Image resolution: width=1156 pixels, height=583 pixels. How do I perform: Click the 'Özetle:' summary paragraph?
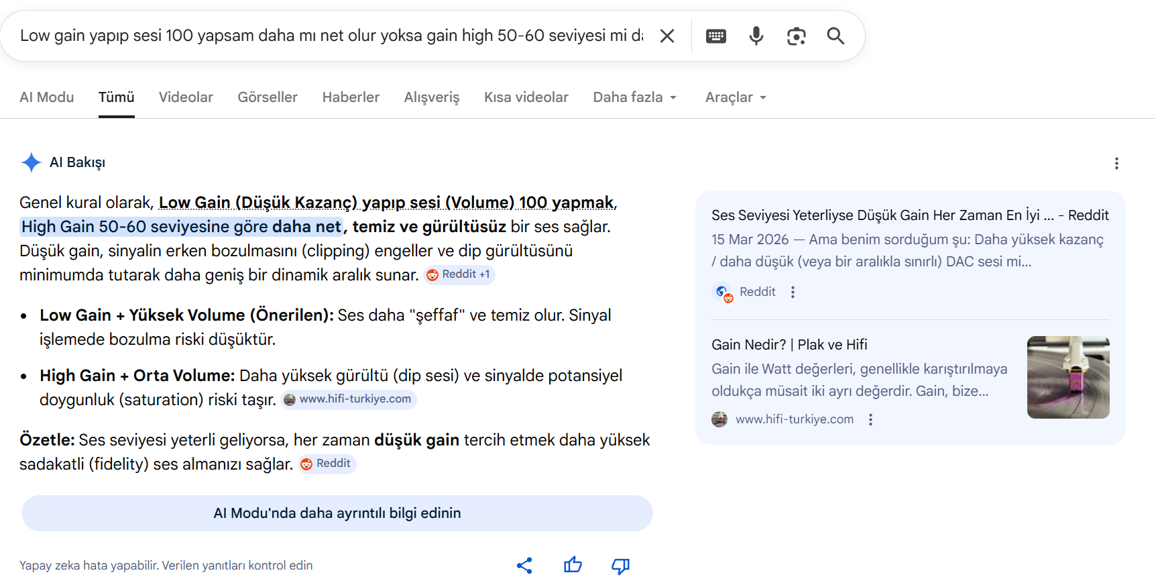click(x=335, y=452)
